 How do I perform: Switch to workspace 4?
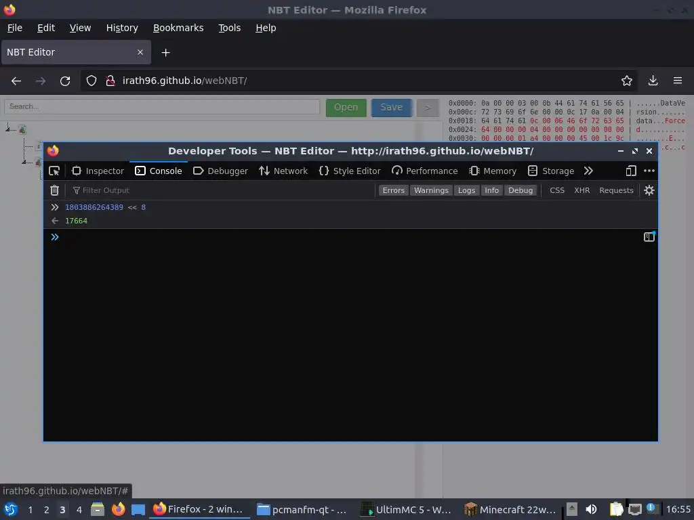tap(79, 510)
